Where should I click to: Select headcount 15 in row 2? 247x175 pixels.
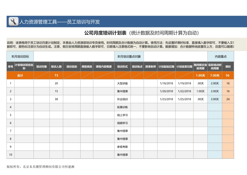[56, 91]
